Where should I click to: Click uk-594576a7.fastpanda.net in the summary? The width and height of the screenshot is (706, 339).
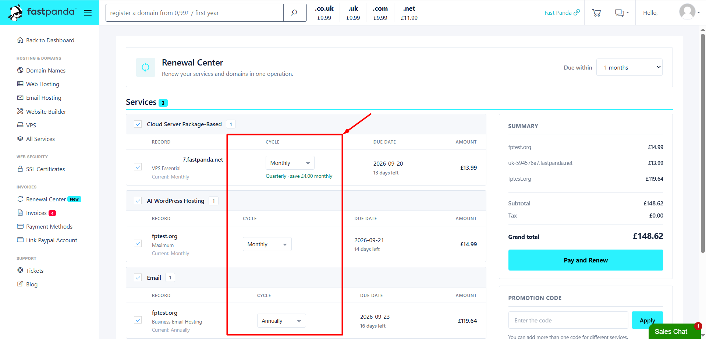[540, 163]
